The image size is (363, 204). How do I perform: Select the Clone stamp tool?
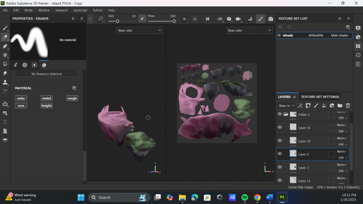5,82
